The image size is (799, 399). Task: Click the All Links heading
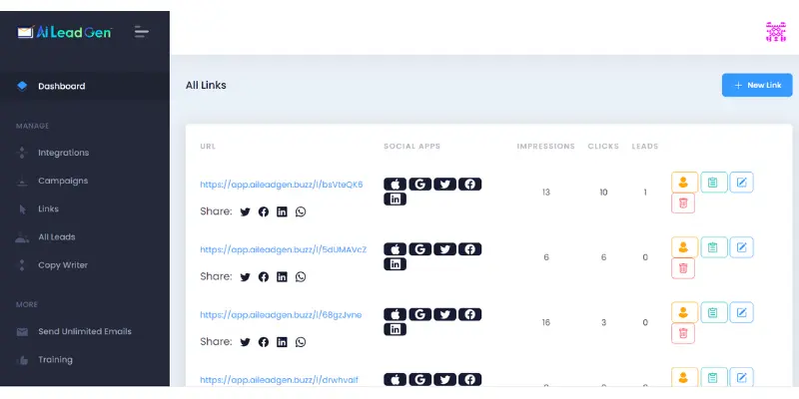click(x=206, y=85)
